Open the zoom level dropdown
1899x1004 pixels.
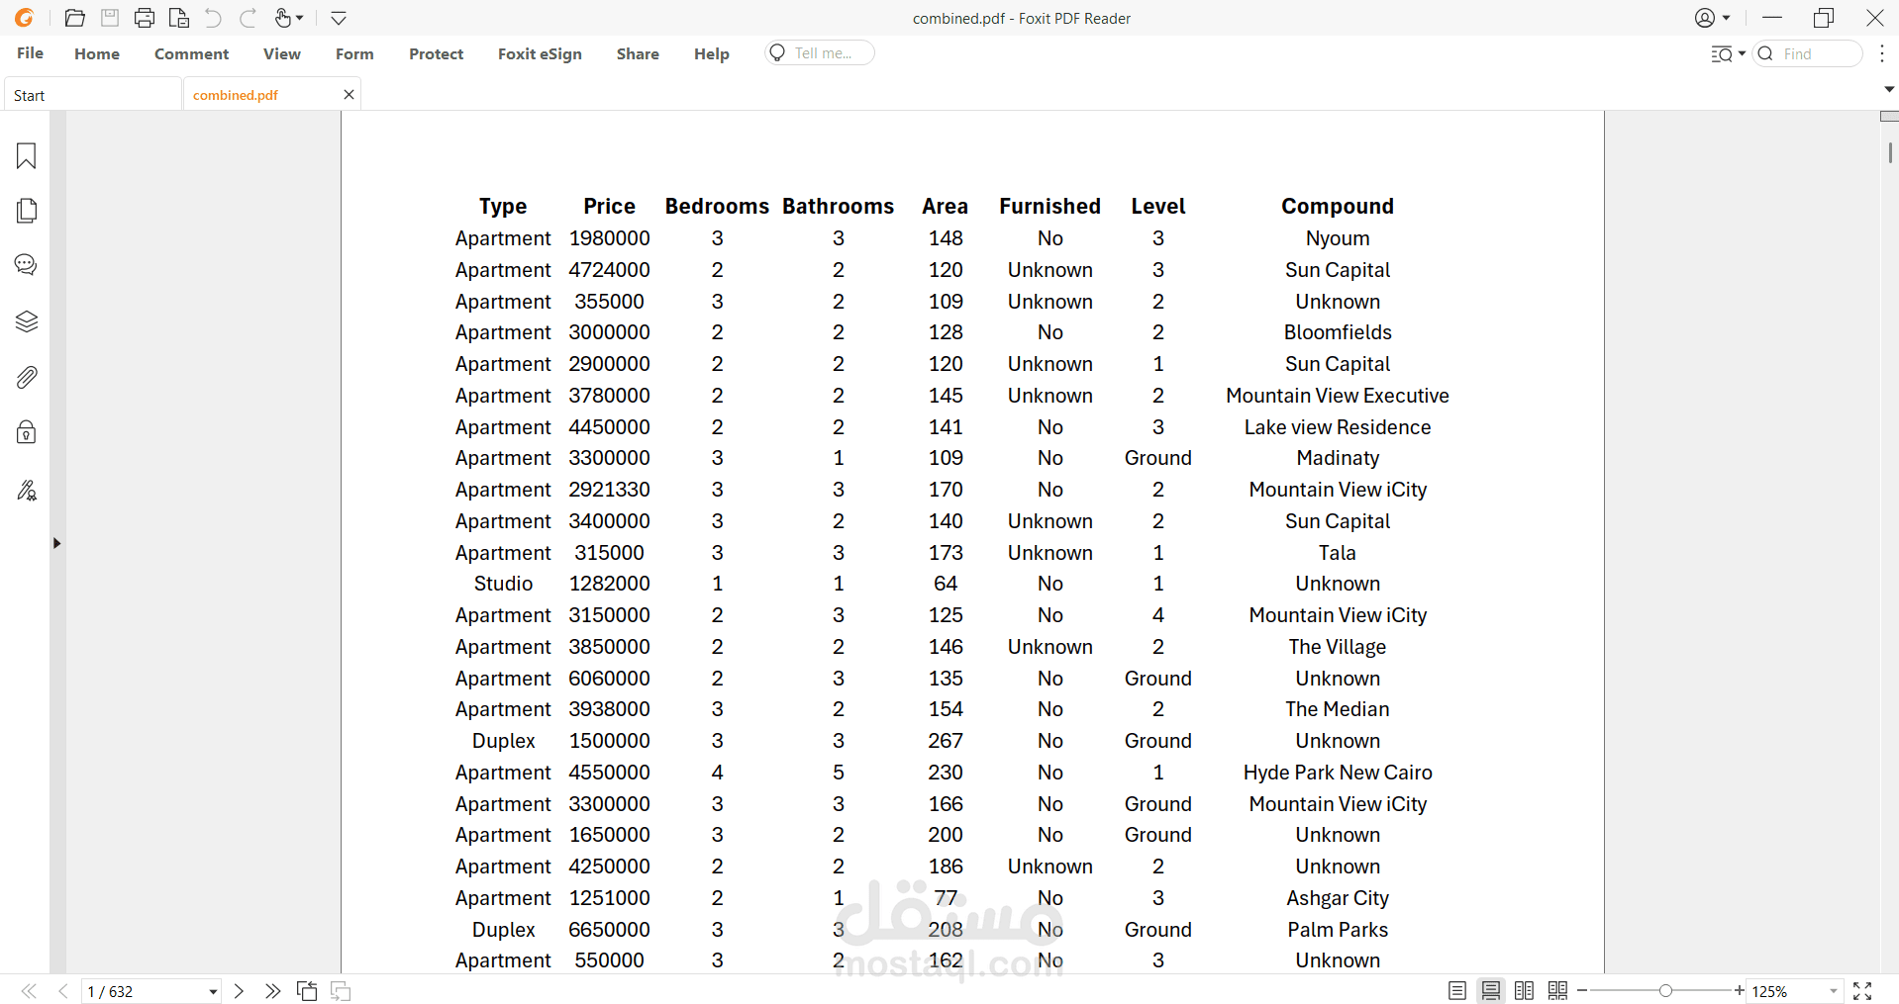[x=1834, y=991]
